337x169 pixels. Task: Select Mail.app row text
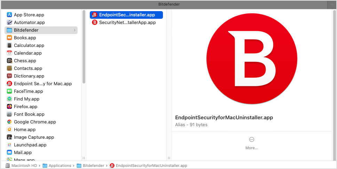tap(23, 152)
